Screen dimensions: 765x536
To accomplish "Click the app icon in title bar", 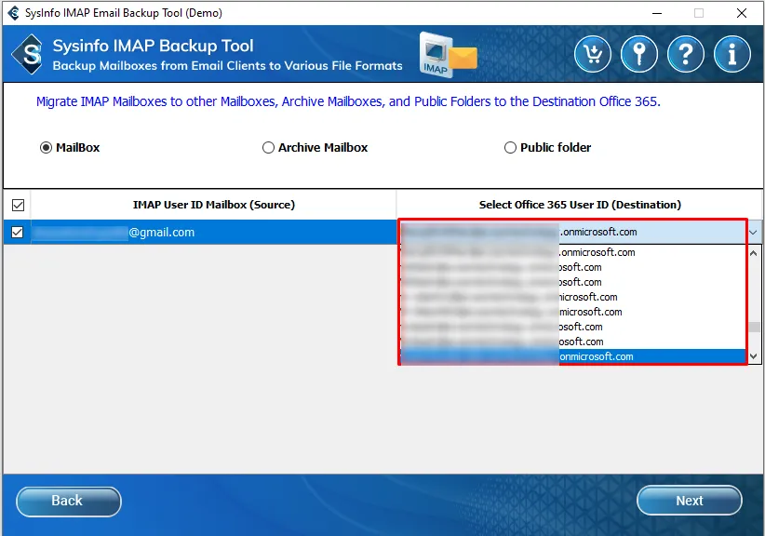I will tap(12, 13).
